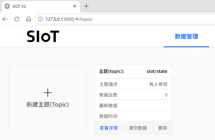
Task: Click the SIoT logo
Action: coord(43,36)
